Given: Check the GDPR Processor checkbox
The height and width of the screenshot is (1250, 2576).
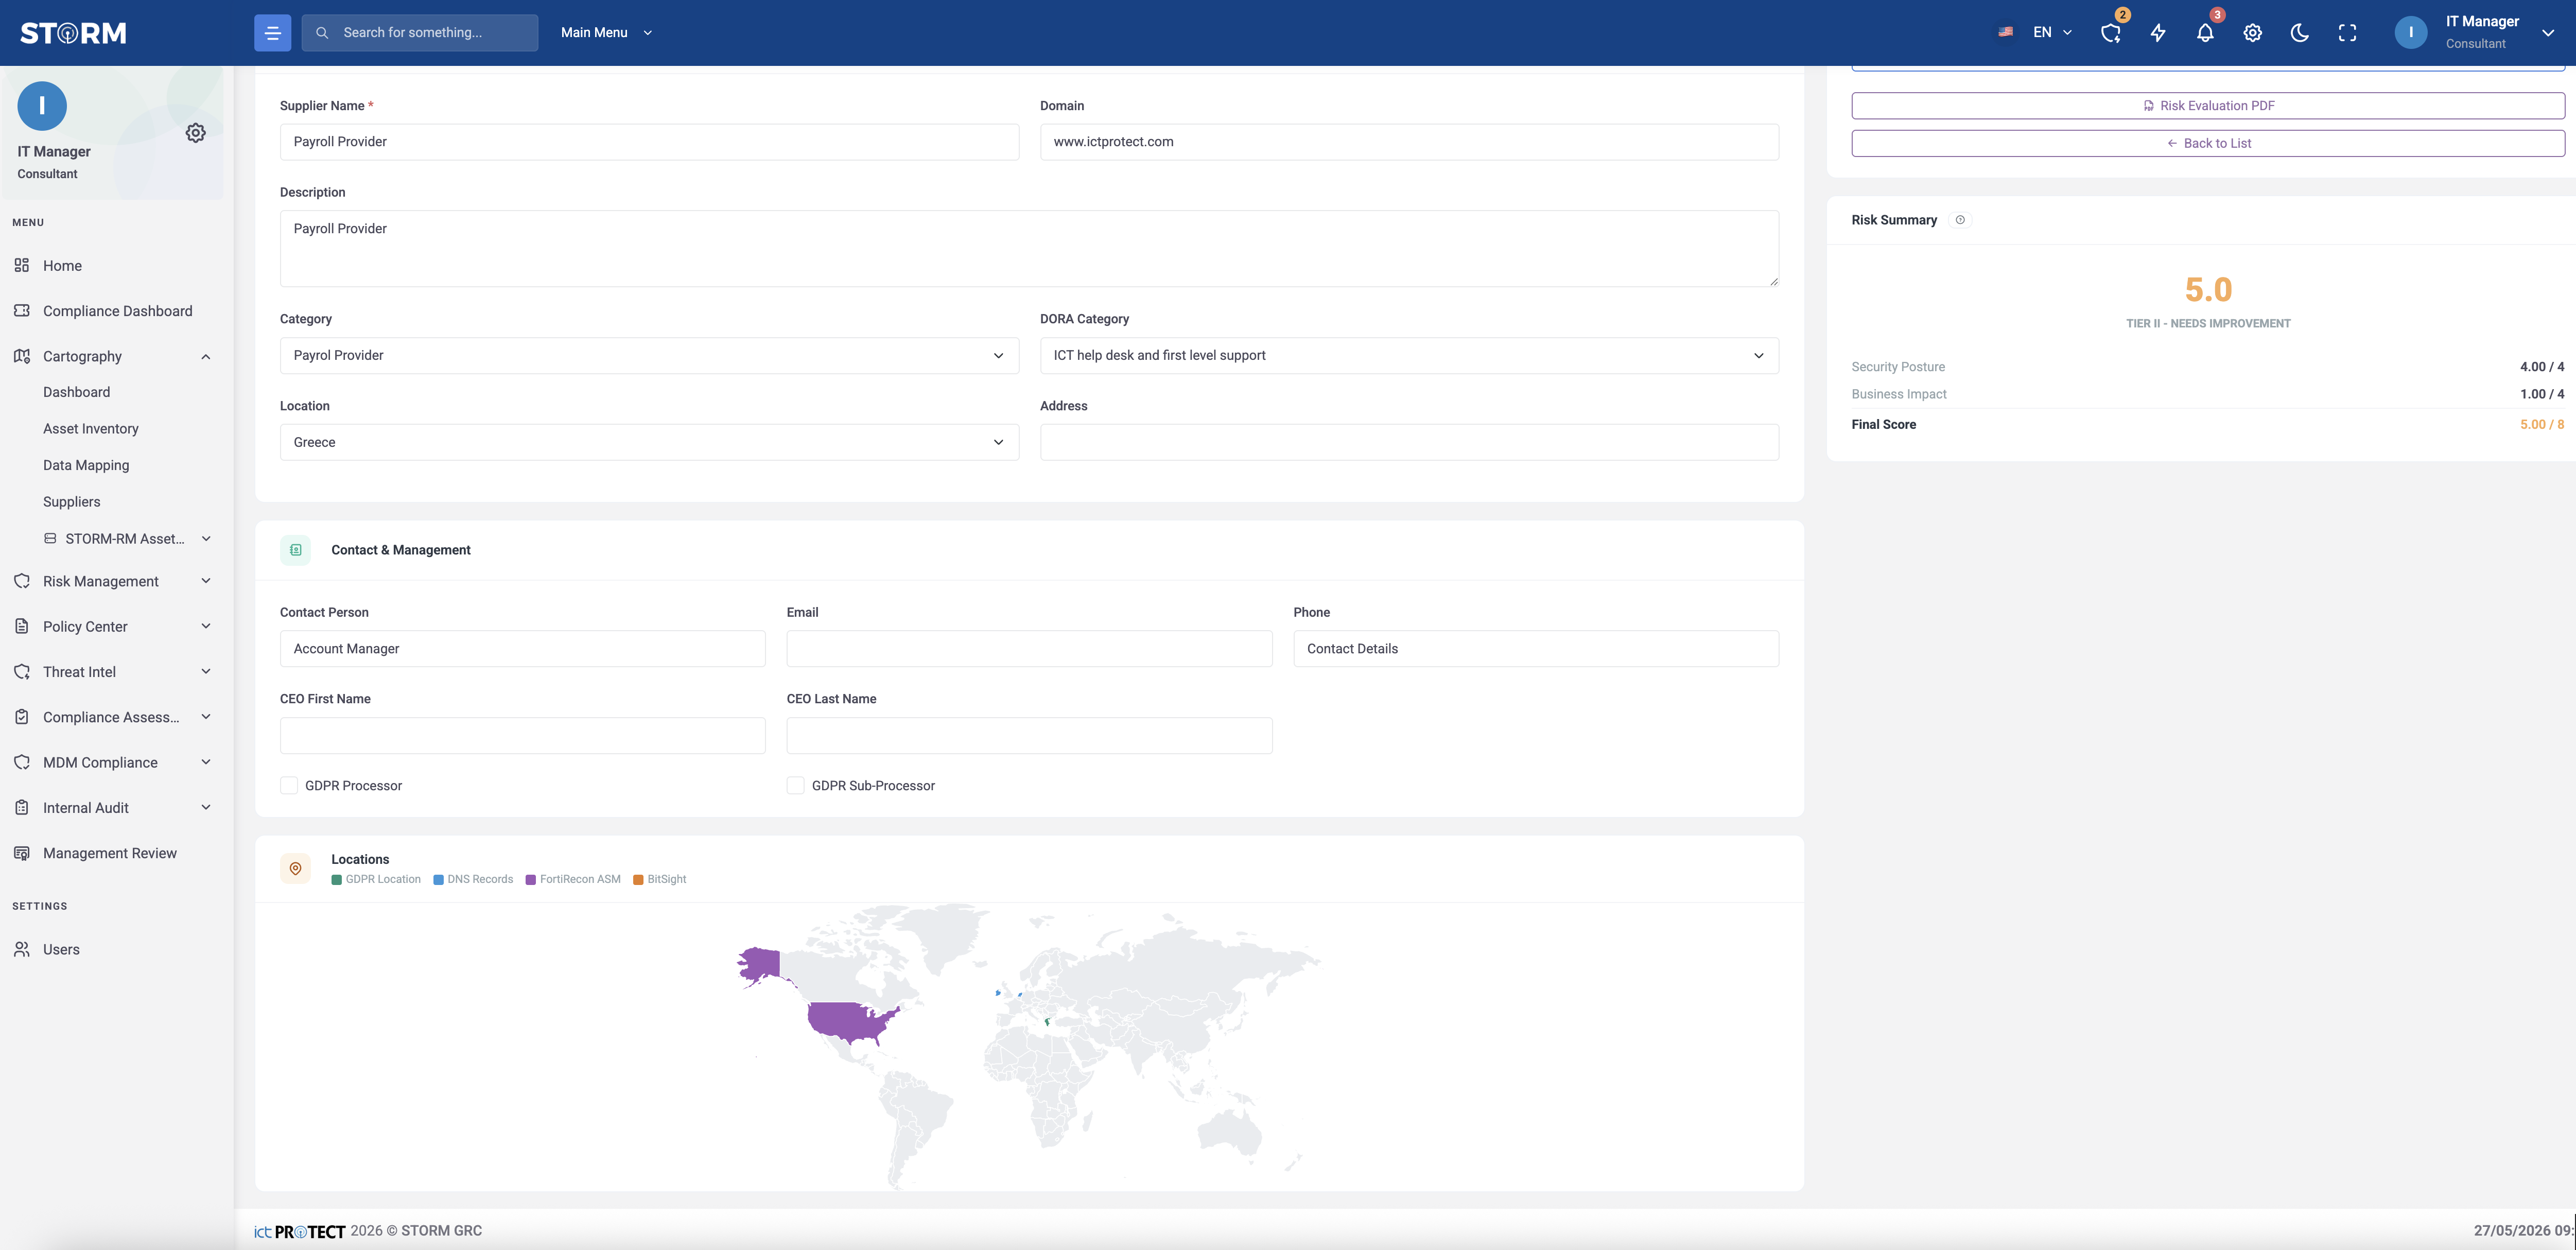Looking at the screenshot, I should [289, 786].
